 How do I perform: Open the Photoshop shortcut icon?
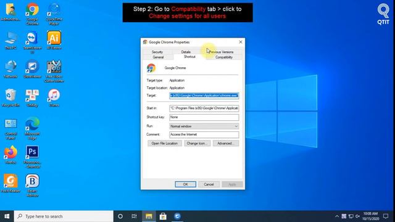click(32, 157)
